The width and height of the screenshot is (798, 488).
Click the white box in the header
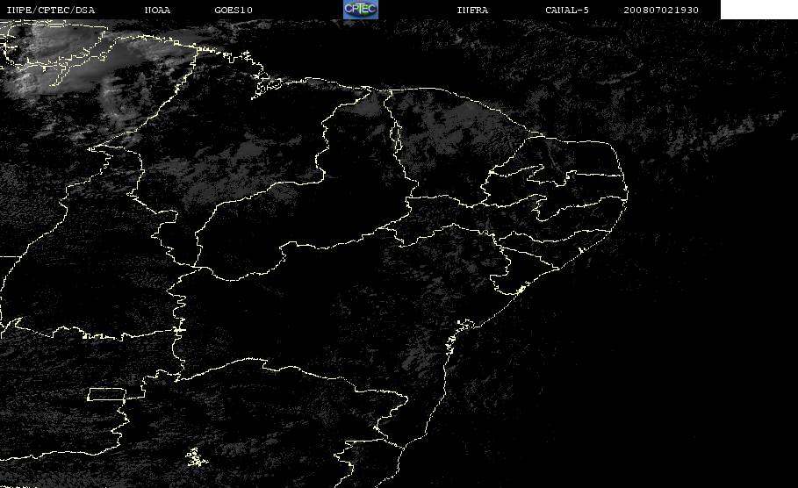pos(758,10)
